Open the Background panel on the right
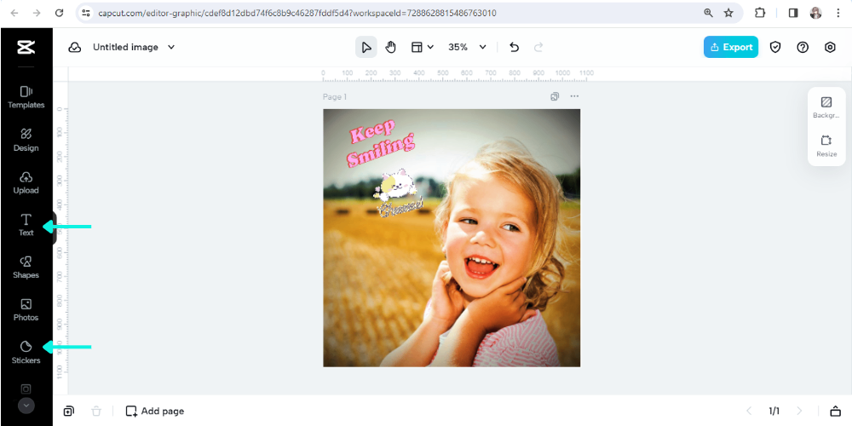Viewport: 852px width, 426px height. [x=826, y=107]
